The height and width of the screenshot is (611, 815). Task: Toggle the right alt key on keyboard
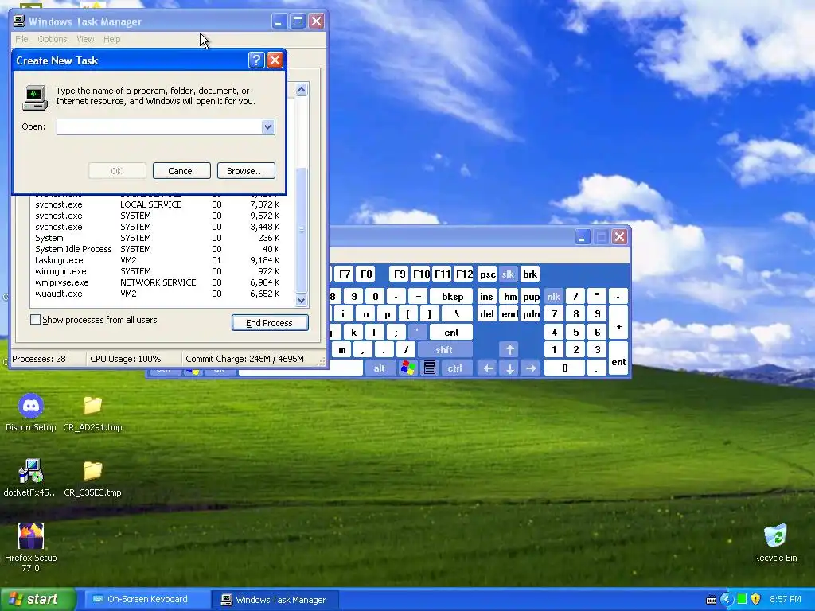click(x=380, y=368)
